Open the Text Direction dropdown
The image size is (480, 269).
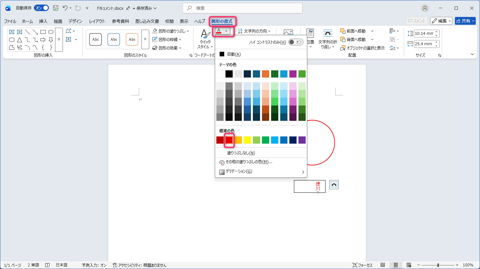[255, 31]
